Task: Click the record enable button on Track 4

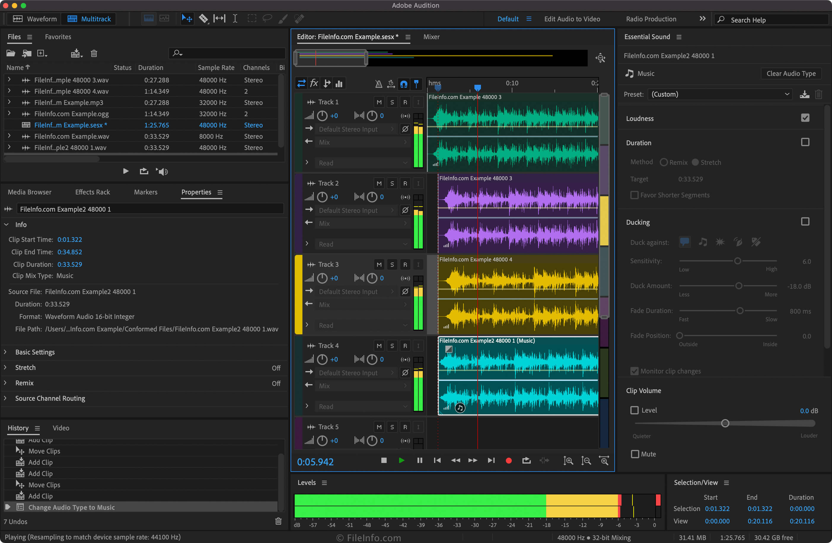Action: click(405, 345)
